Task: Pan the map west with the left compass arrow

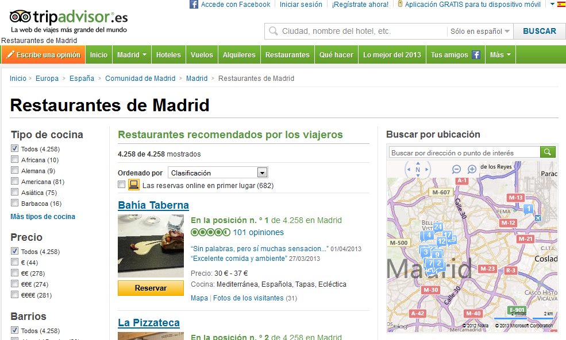Action: [409, 169]
